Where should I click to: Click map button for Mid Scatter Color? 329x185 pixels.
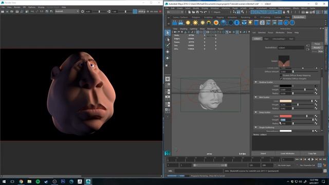(x=316, y=101)
